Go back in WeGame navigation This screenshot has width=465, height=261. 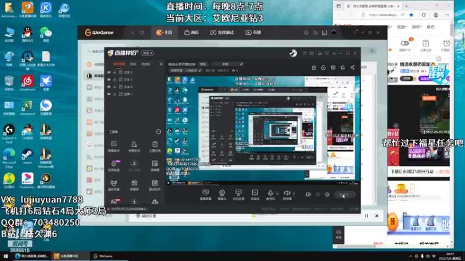[x=133, y=32]
